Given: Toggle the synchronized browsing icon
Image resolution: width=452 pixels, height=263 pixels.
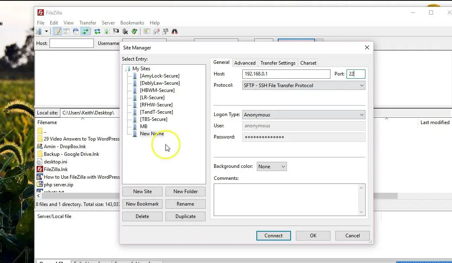Looking at the screenshot, I should (165, 31).
